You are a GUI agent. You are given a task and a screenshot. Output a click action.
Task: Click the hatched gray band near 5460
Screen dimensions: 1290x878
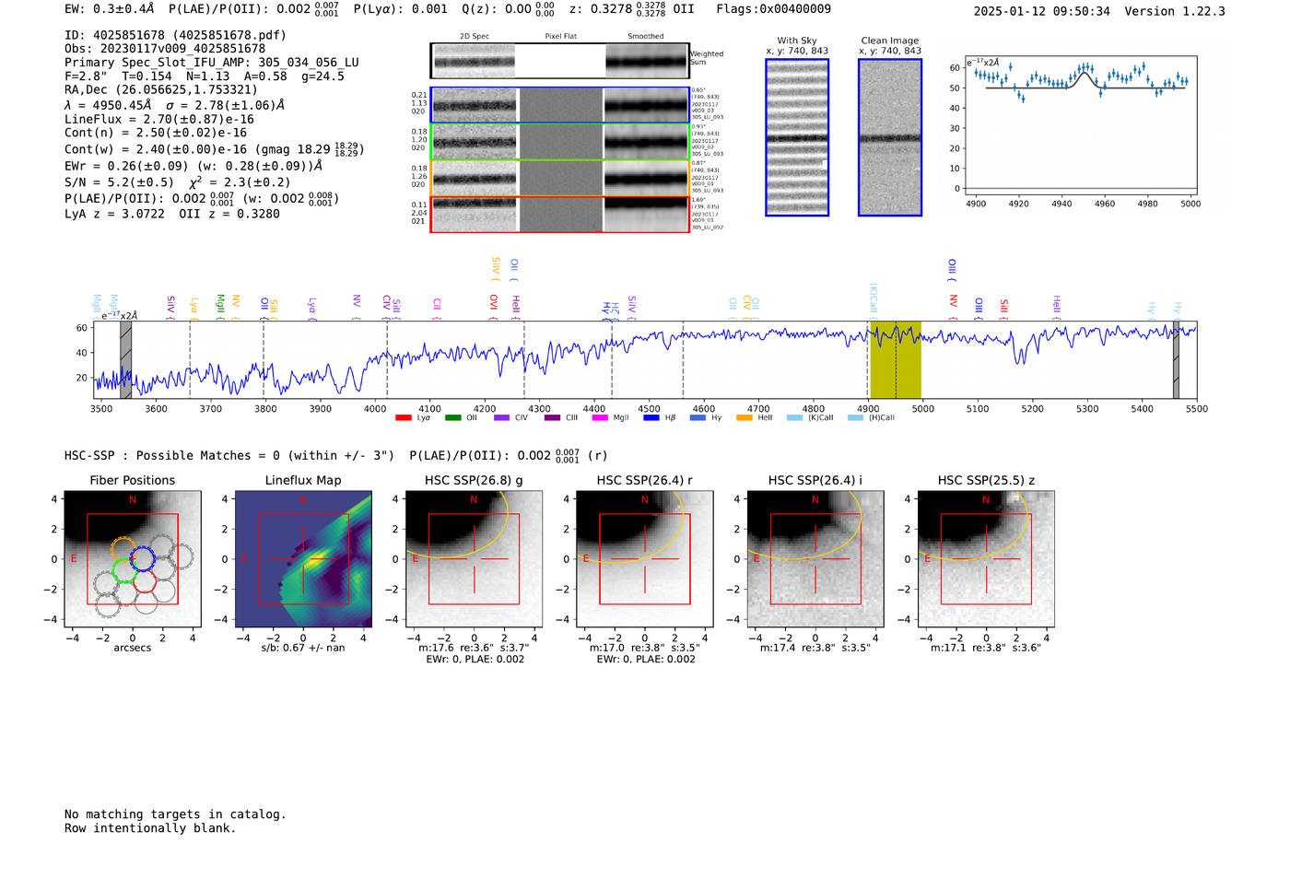1176,359
